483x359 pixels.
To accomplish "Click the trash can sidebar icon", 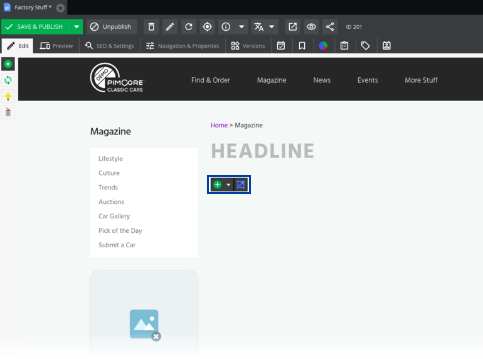I will pos(8,112).
